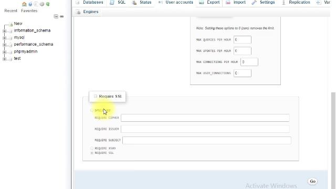The width and height of the screenshot is (336, 189).
Task: Expand the phpmyadmin tree node
Action: 4,52
